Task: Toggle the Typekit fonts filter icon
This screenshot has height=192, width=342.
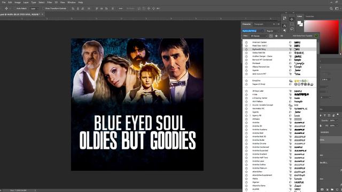Action: point(271,36)
